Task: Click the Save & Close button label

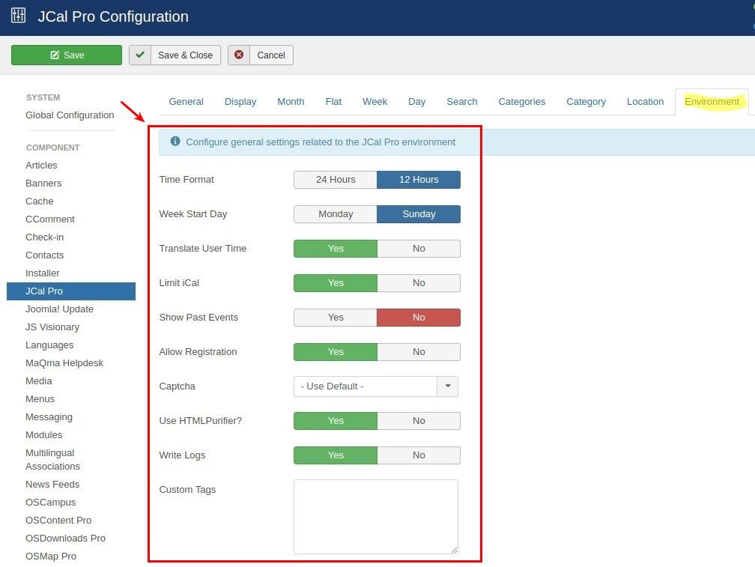Action: click(186, 55)
